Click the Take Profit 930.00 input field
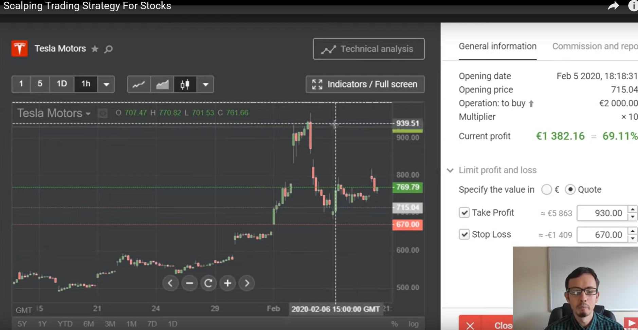 [x=602, y=213]
